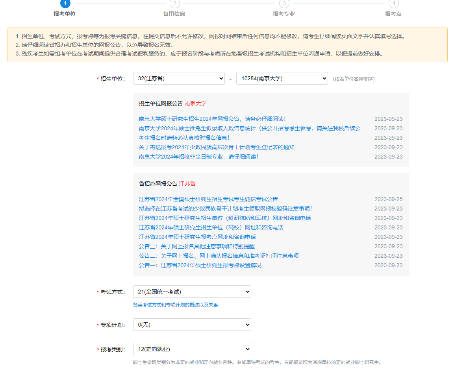
Task: Expand the 考试方式 dropdown
Action: coord(192,292)
